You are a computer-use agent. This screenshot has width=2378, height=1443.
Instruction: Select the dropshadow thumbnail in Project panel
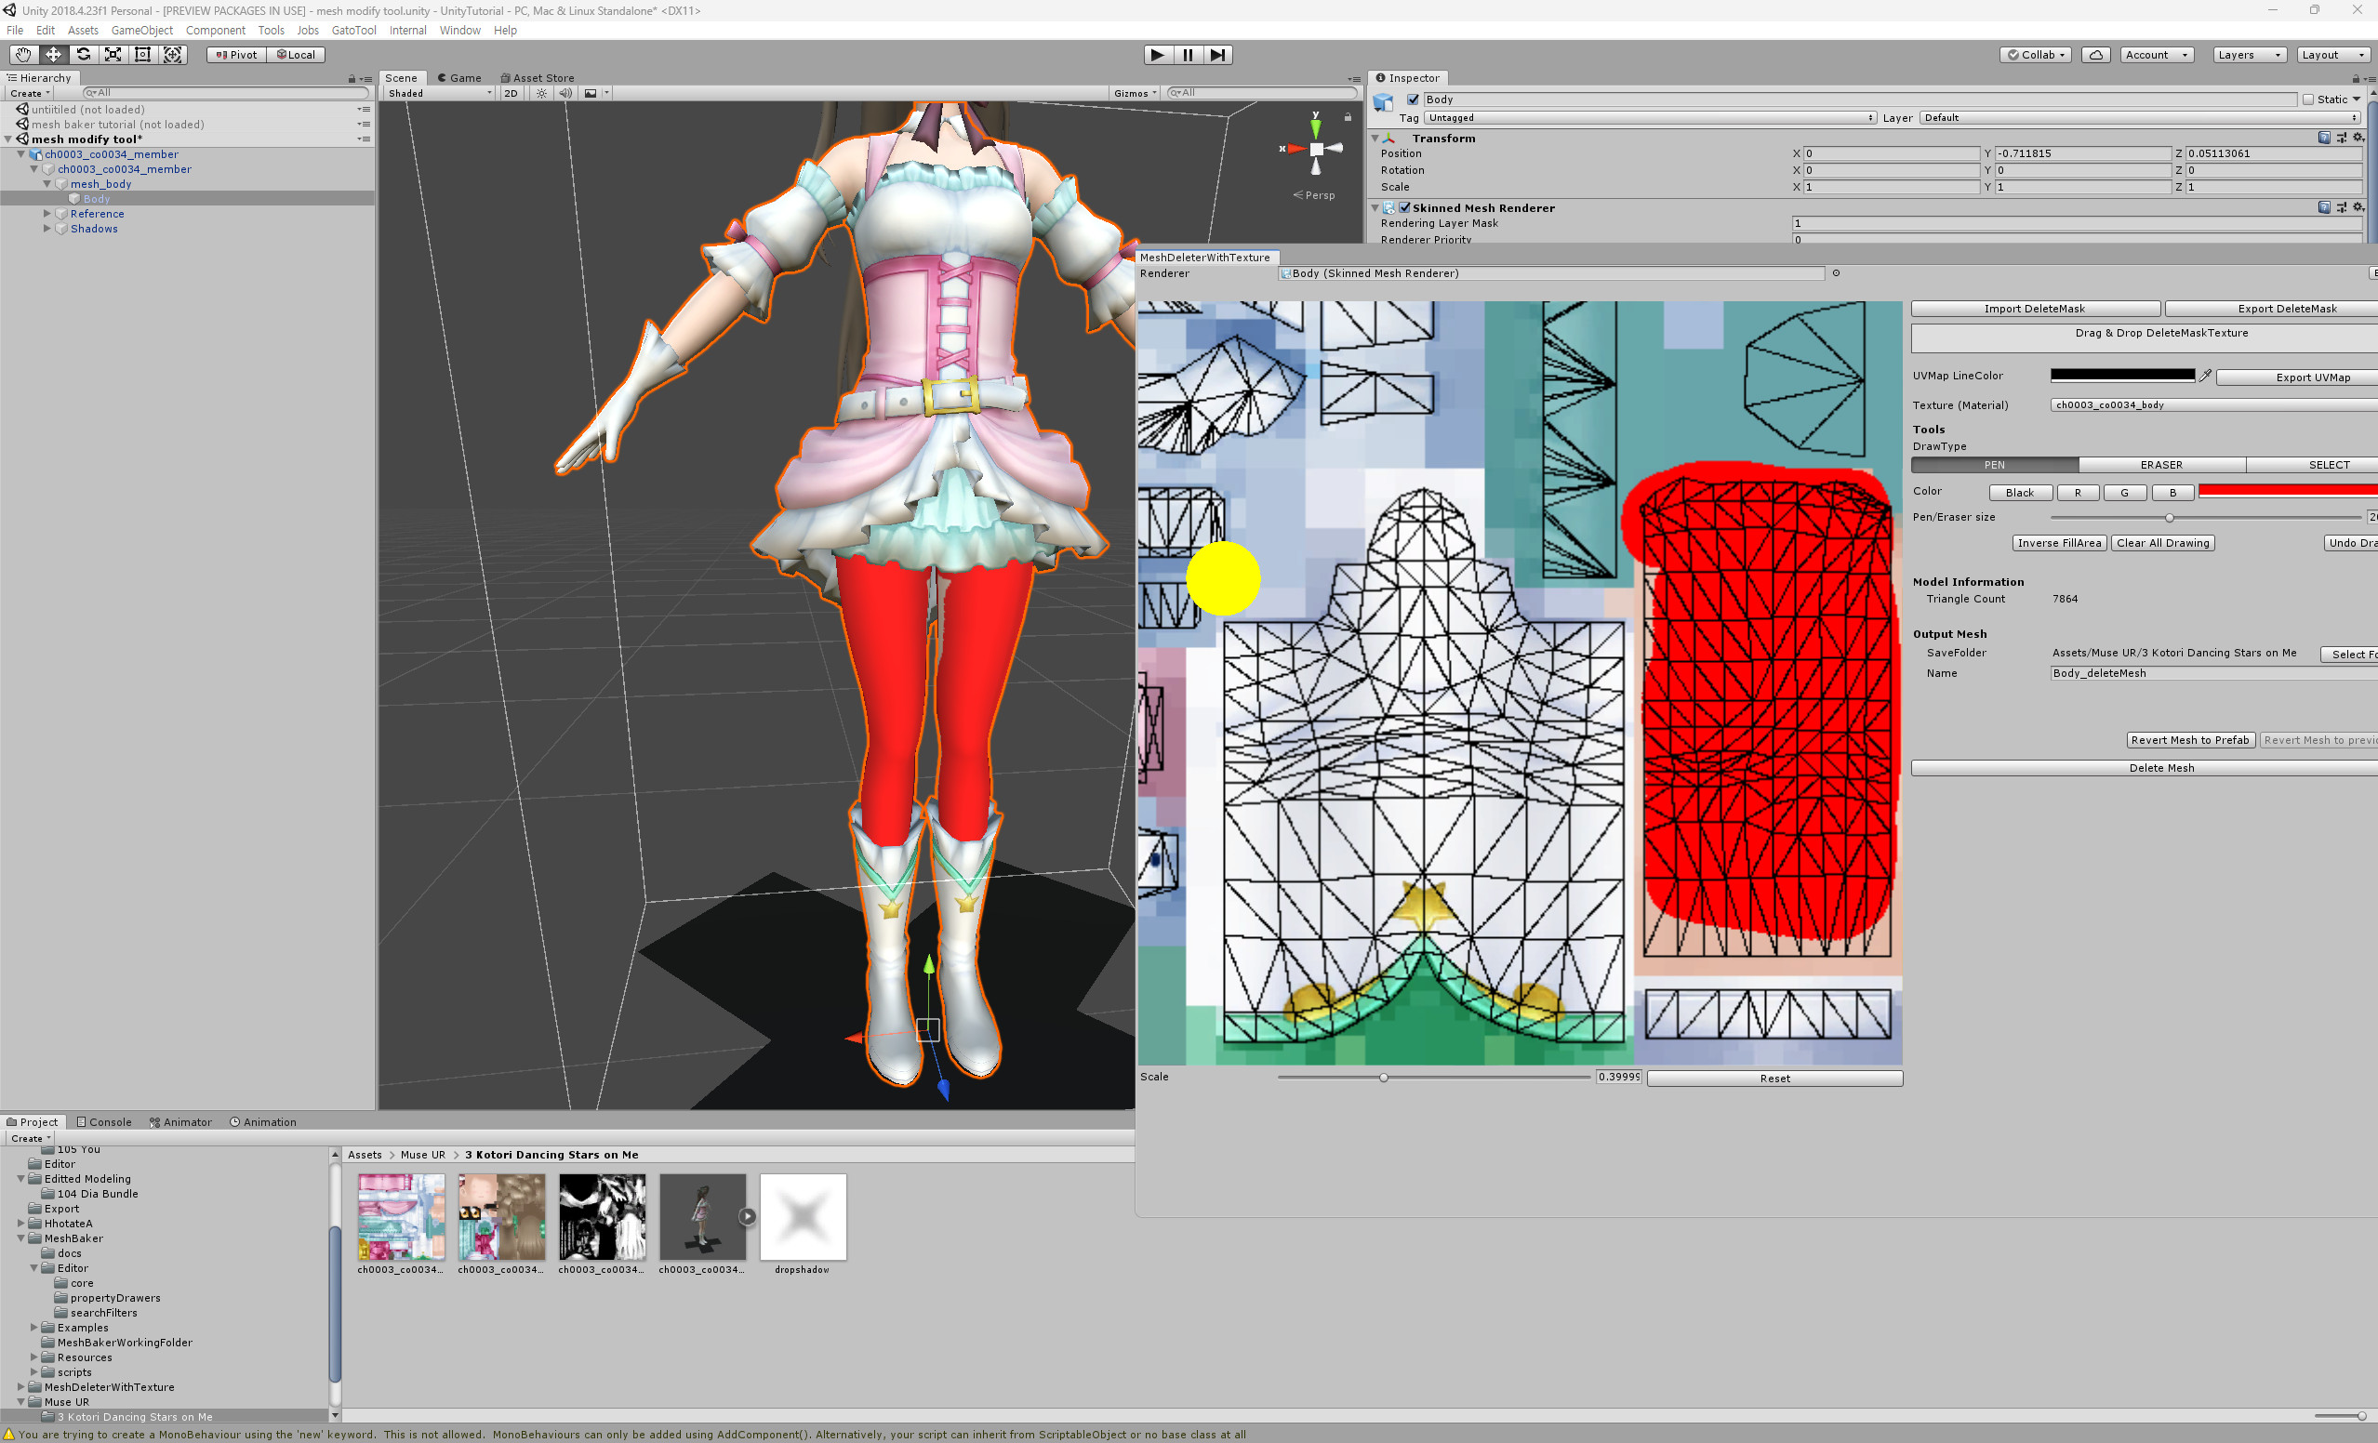802,1217
